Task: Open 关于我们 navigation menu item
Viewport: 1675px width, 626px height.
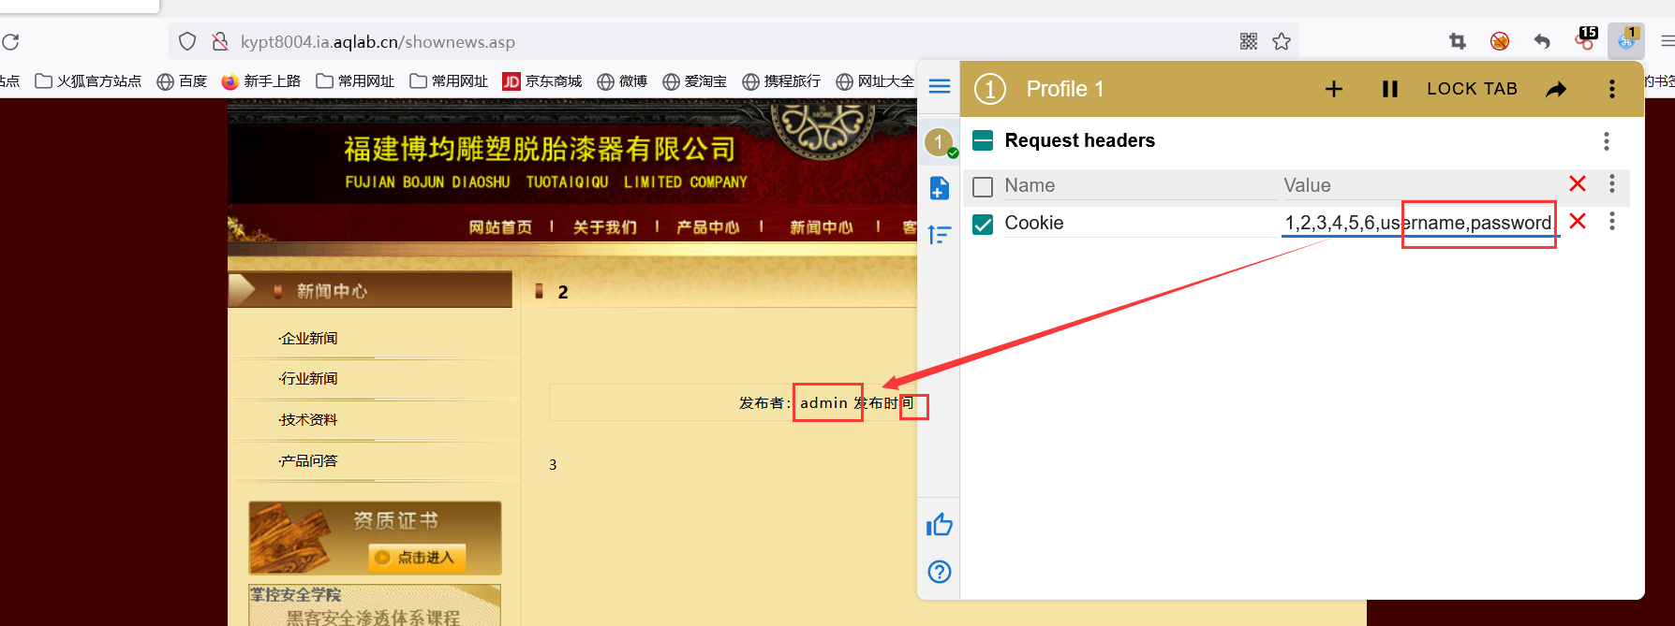Action: (x=605, y=227)
